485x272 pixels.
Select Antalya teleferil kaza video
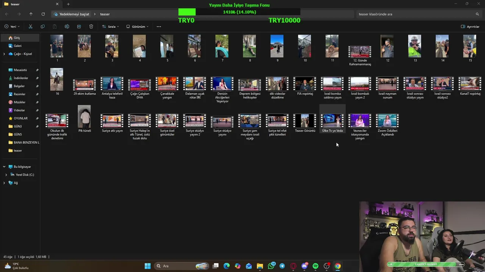(x=112, y=88)
